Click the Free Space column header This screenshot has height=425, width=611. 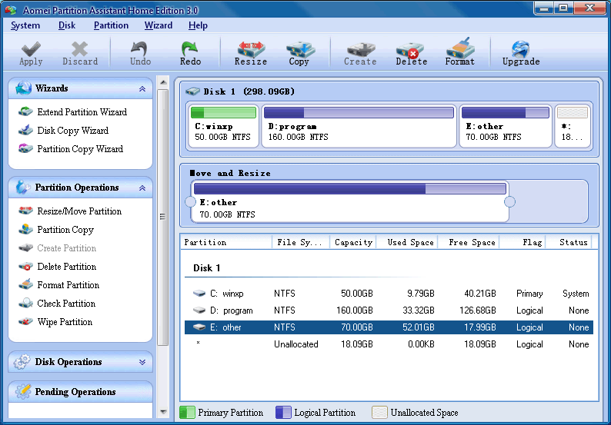[x=472, y=243]
